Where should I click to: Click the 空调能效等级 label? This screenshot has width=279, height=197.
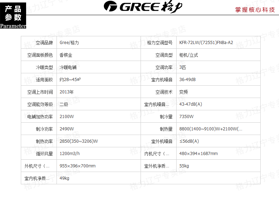pyautogui.click(x=40, y=104)
